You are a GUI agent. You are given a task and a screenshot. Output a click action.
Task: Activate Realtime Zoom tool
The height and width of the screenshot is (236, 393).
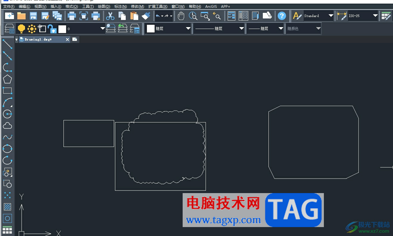193,16
